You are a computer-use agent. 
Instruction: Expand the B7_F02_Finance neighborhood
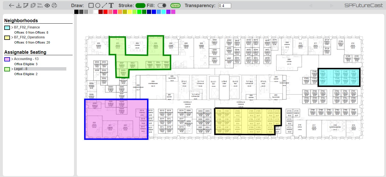pos(12,27)
